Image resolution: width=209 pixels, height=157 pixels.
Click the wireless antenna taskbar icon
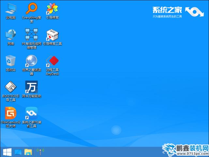point(40,152)
